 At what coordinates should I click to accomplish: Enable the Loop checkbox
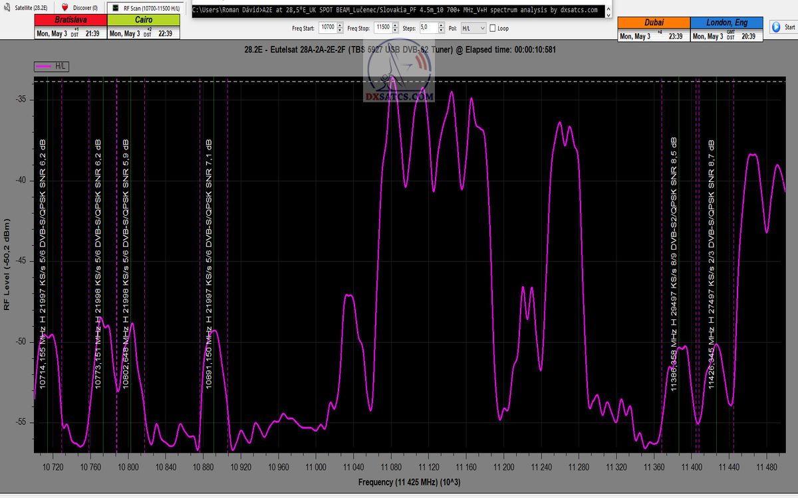[492, 29]
